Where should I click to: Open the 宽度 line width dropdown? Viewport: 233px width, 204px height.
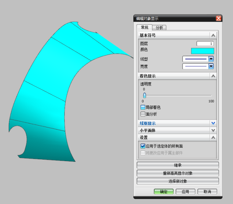(211, 66)
